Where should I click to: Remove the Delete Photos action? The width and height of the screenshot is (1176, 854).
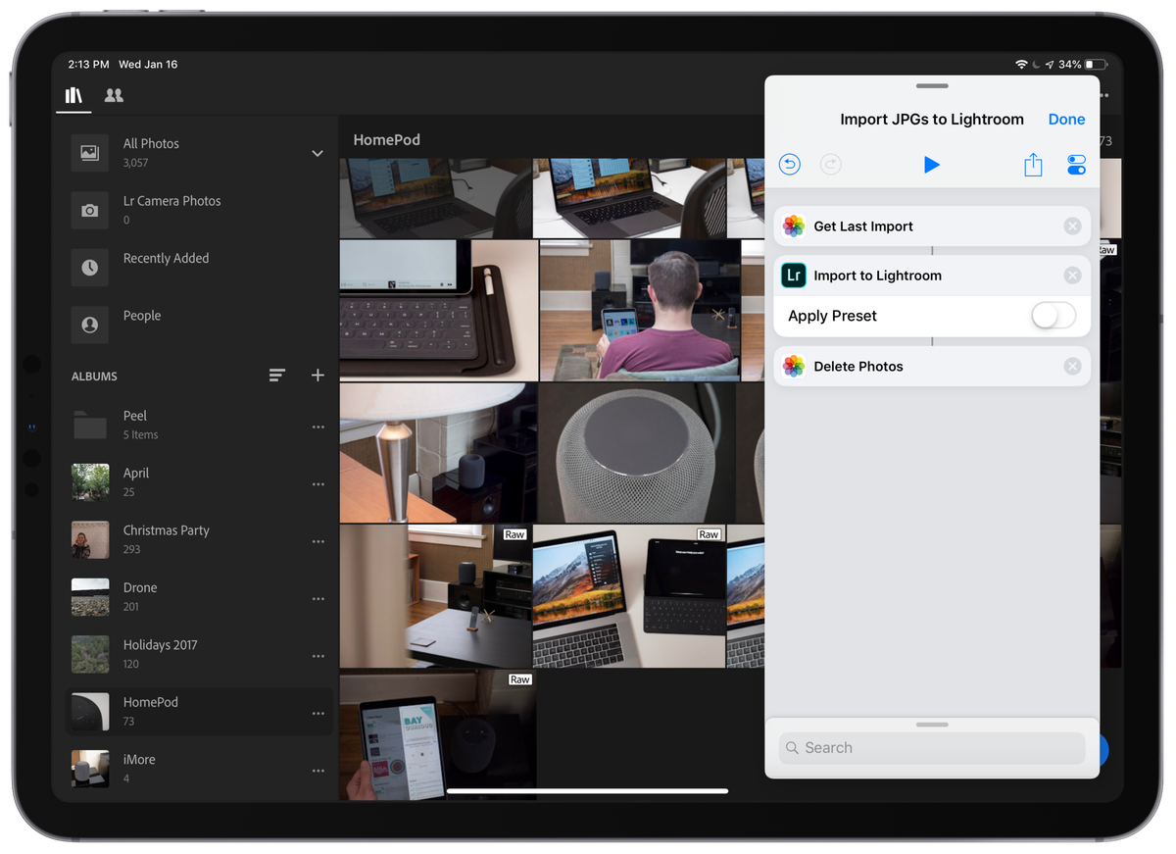[1071, 366]
